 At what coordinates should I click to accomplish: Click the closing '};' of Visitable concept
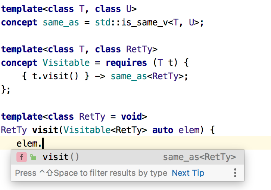tap(6, 89)
